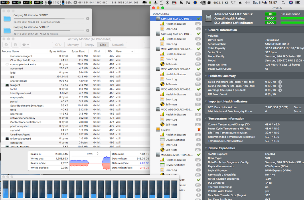Click the ZBOX copy folder icon
304x200 pixels.
[x=7, y=19]
